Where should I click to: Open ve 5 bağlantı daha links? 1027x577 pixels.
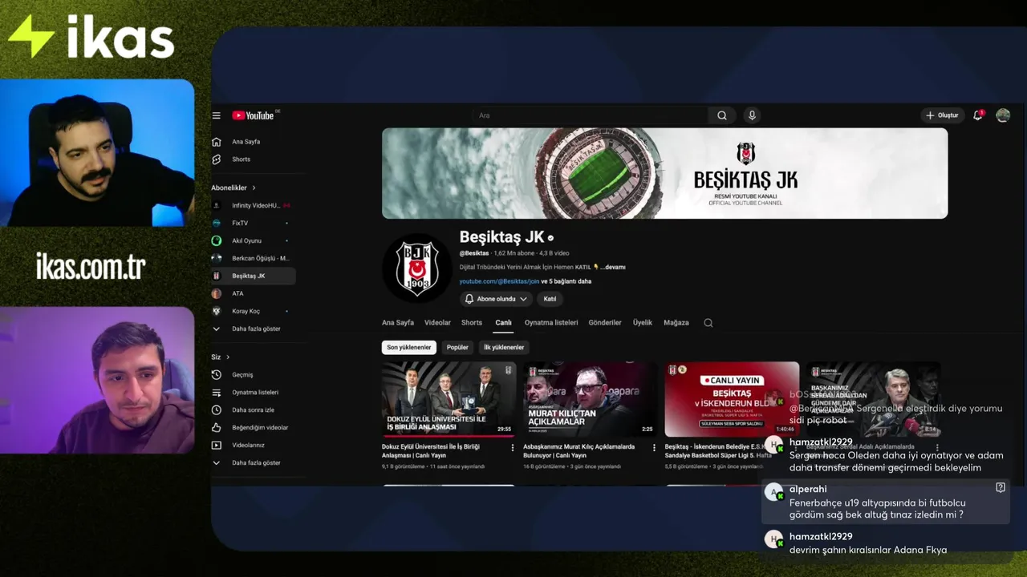(x=566, y=281)
